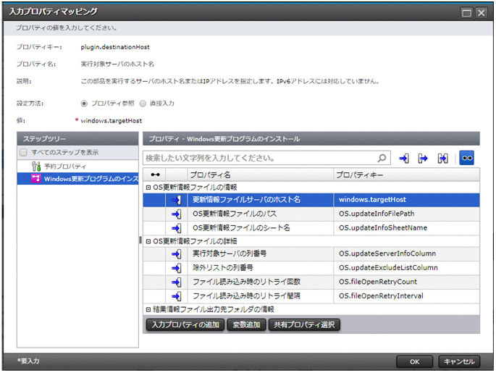
Task: Click input icon for 除外リストの列番号 row
Action: coord(177,268)
